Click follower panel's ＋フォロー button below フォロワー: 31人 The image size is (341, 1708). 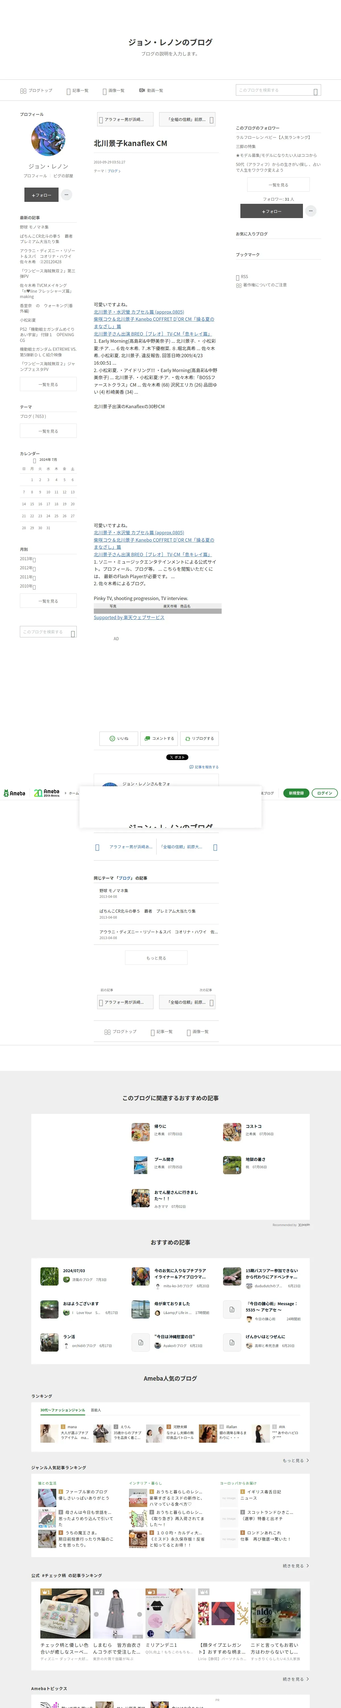click(x=271, y=211)
